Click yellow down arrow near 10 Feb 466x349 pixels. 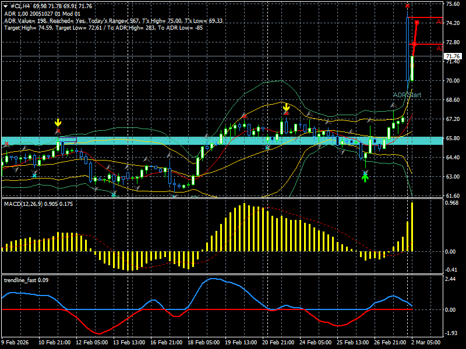[x=58, y=123]
